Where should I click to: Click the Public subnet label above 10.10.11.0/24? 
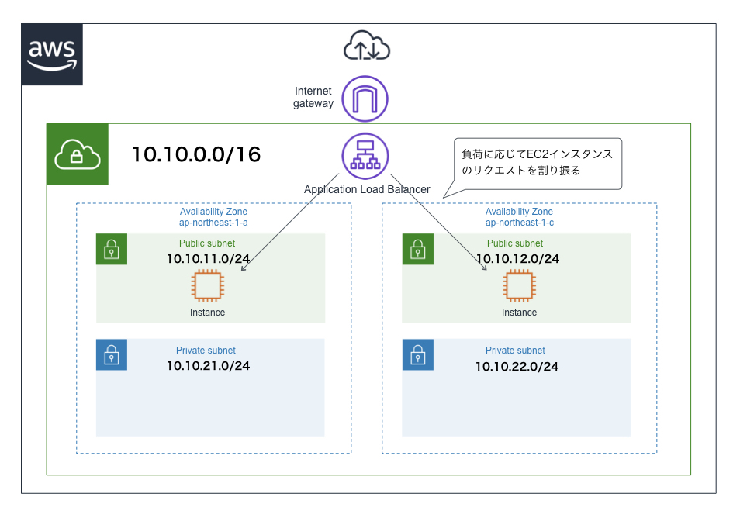coord(206,243)
